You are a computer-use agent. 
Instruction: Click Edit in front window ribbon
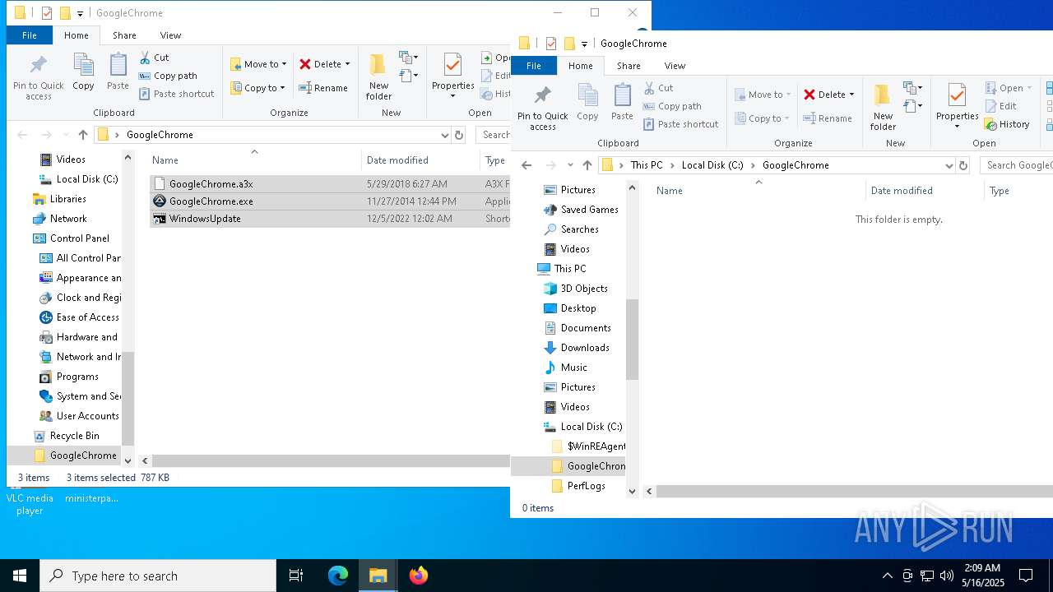point(1000,106)
